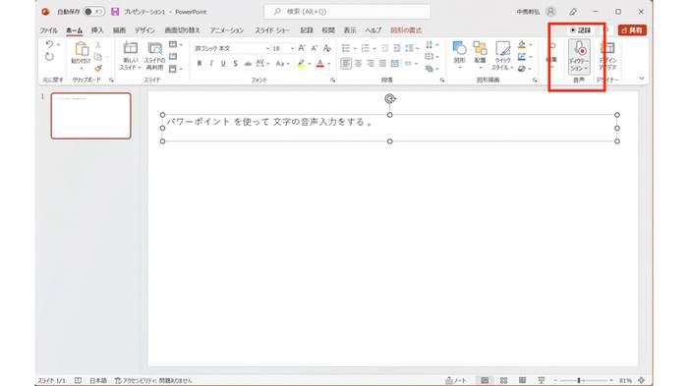
Task: Select the Format Painter brush icon
Action: [x=98, y=68]
